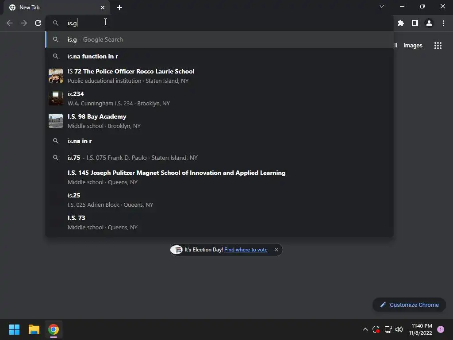Close the New Tab tab

pos(103,8)
